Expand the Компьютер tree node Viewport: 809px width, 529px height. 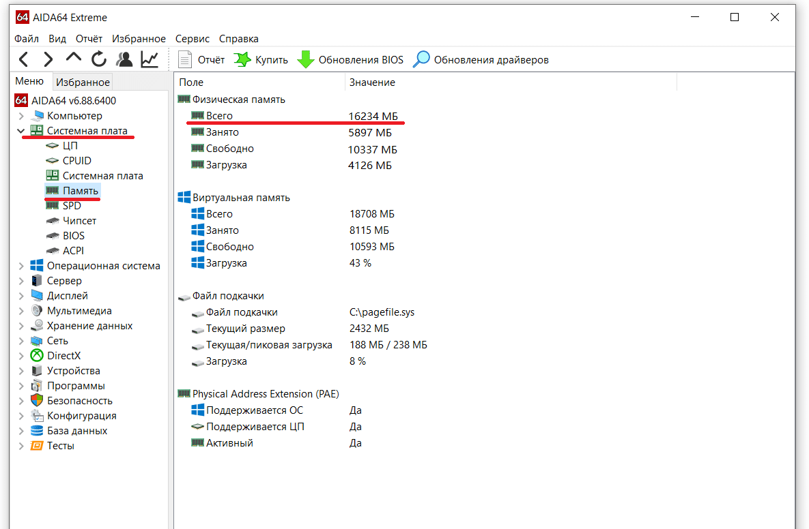[20, 116]
